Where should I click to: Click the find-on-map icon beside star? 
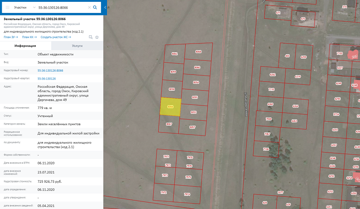91,37
